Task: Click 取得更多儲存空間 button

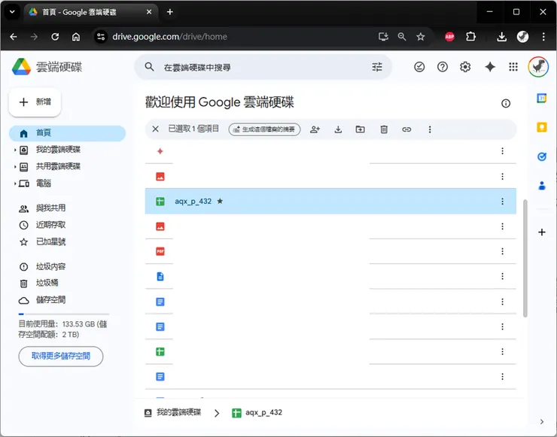Action: 61,356
